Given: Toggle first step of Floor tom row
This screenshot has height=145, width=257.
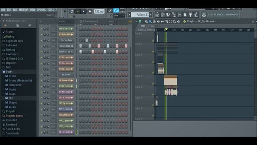Looking at the screenshot, I should pos(80,52).
